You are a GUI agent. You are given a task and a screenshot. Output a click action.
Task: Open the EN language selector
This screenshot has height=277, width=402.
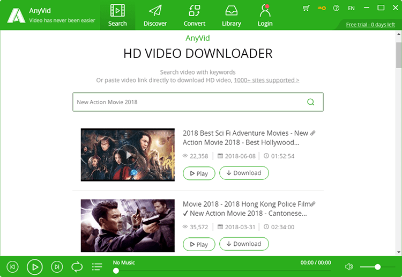351,8
